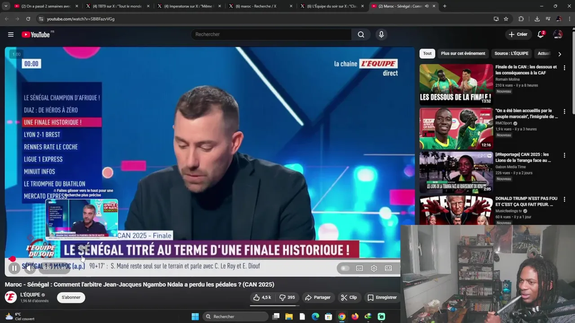Start voice search with the microphone icon
575x323 pixels.
381,35
